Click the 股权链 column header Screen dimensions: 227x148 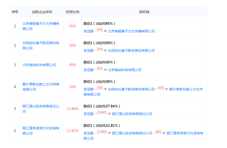[144, 12]
